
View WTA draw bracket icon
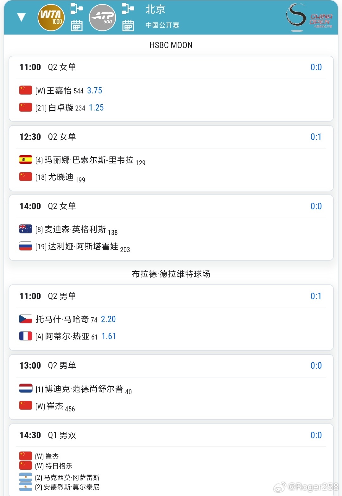(x=77, y=9)
